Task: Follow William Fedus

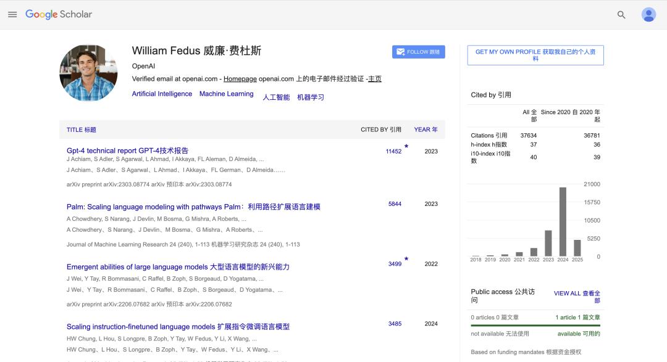Action: point(419,52)
